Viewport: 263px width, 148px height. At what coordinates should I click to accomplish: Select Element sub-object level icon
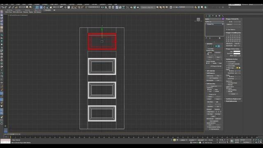tap(219, 46)
